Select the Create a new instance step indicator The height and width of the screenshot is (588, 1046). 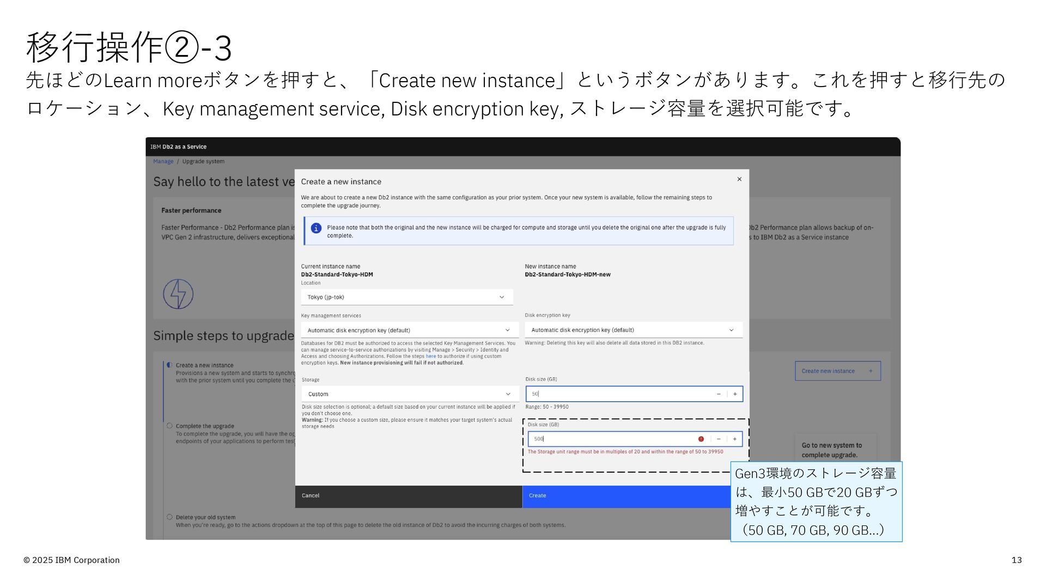pyautogui.click(x=169, y=365)
